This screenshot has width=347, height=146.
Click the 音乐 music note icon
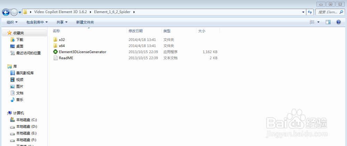12,100
